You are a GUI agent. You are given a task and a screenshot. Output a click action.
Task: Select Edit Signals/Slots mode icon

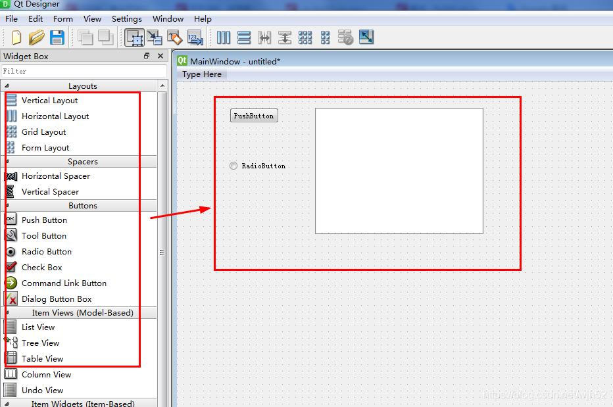154,37
